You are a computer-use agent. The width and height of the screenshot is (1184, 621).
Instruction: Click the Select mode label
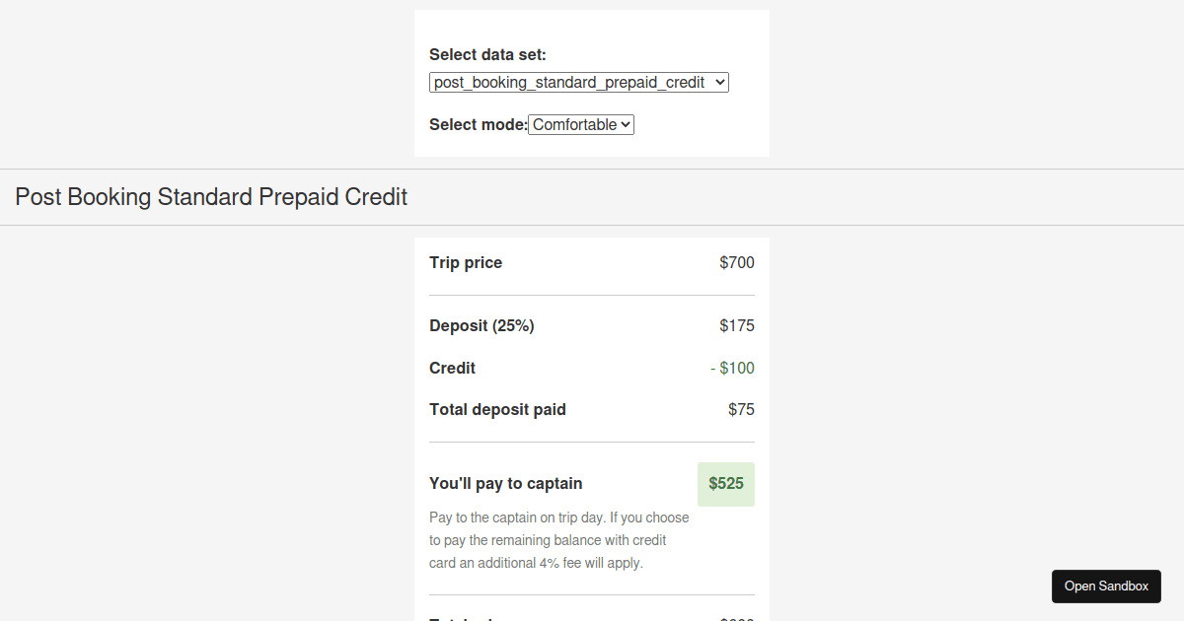click(x=478, y=124)
